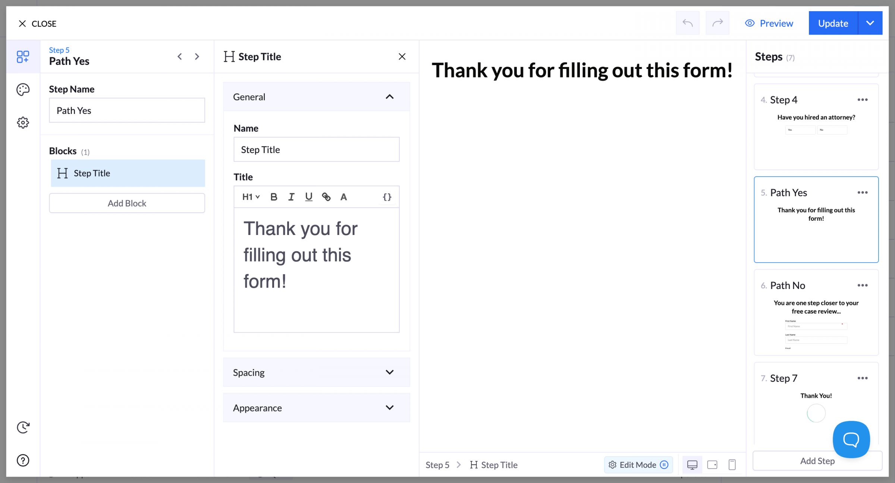Insert a link using the chain icon
The image size is (895, 483).
[x=327, y=197]
